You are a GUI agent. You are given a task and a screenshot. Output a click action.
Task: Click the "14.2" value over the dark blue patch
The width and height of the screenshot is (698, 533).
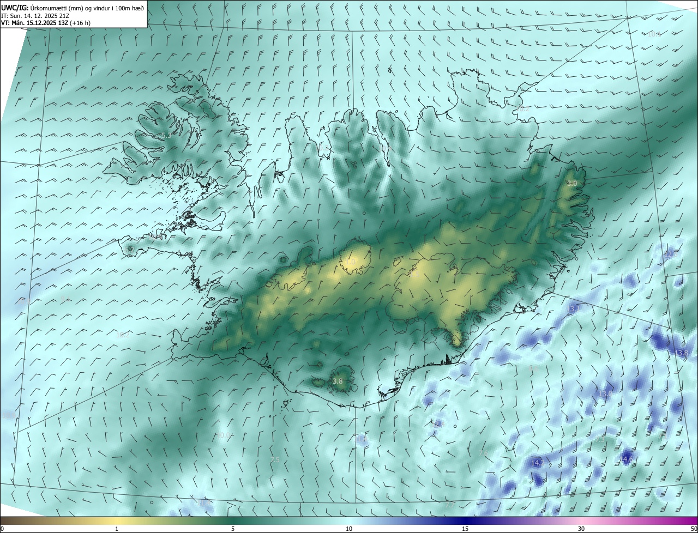coord(537,463)
